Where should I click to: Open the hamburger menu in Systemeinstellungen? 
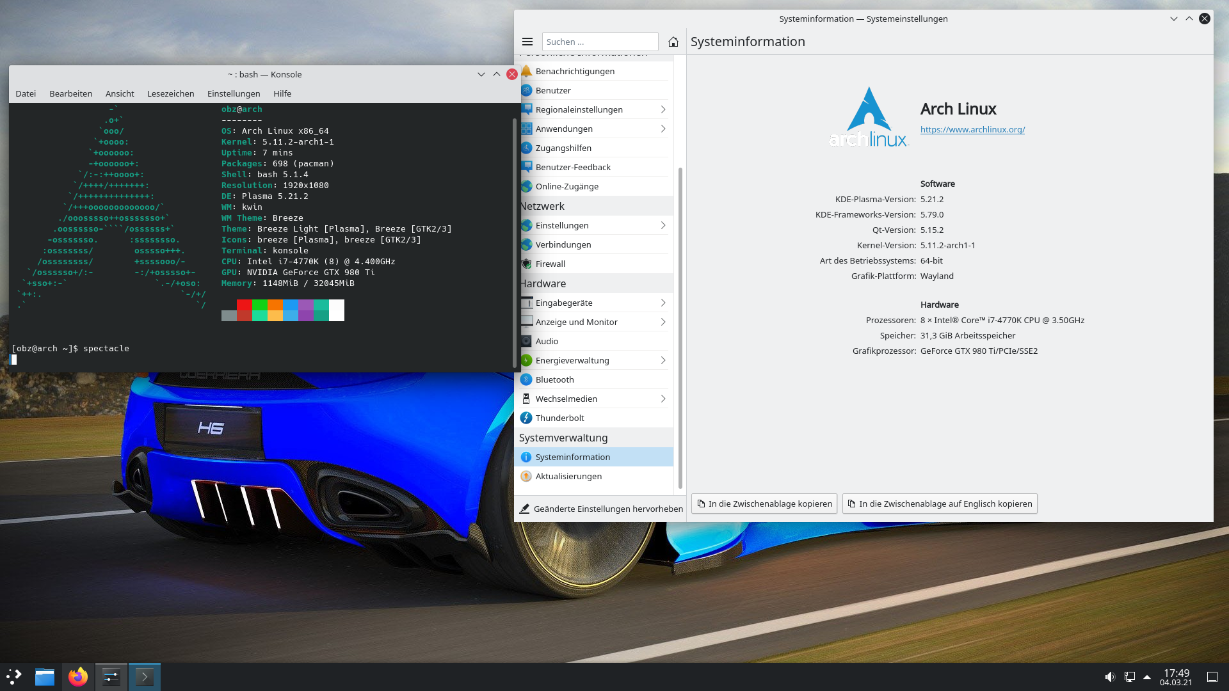coord(527,41)
